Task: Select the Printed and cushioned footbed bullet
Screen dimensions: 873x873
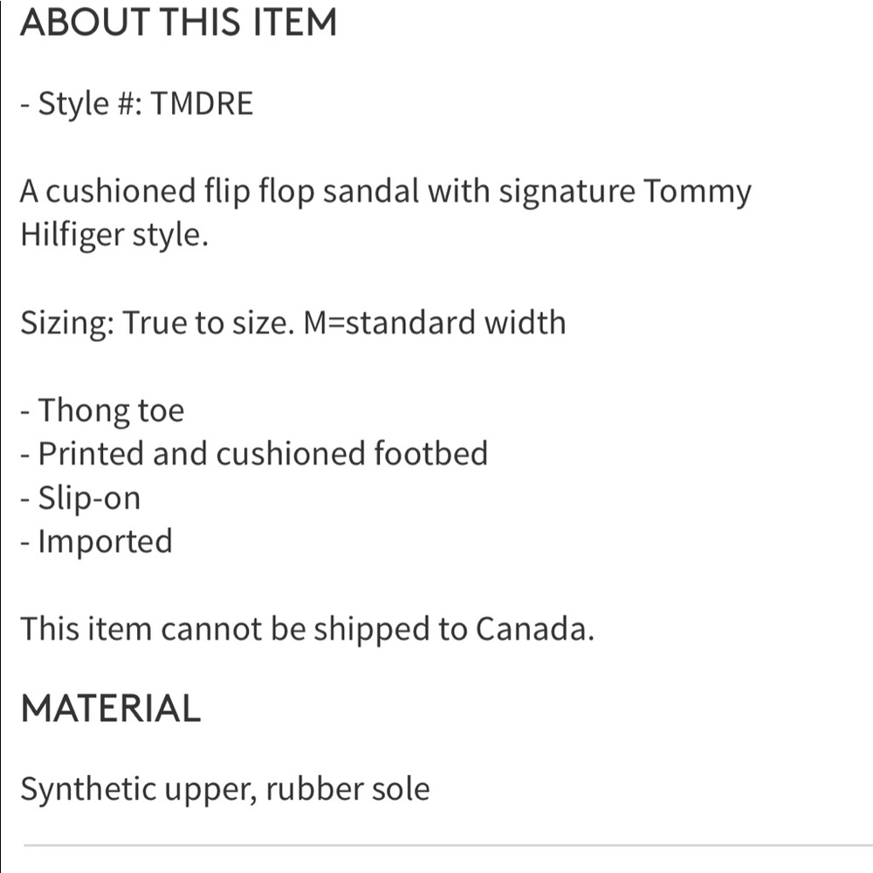Action: pos(254,453)
